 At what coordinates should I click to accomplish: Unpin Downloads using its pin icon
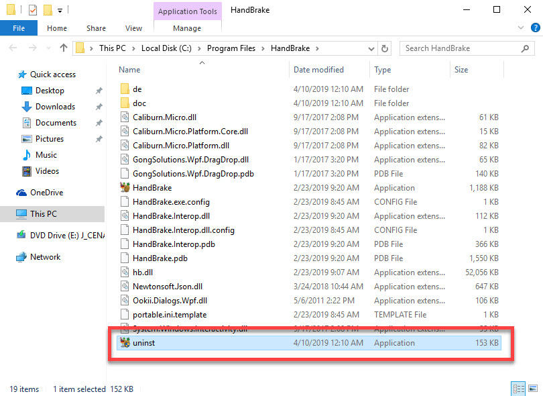99,107
